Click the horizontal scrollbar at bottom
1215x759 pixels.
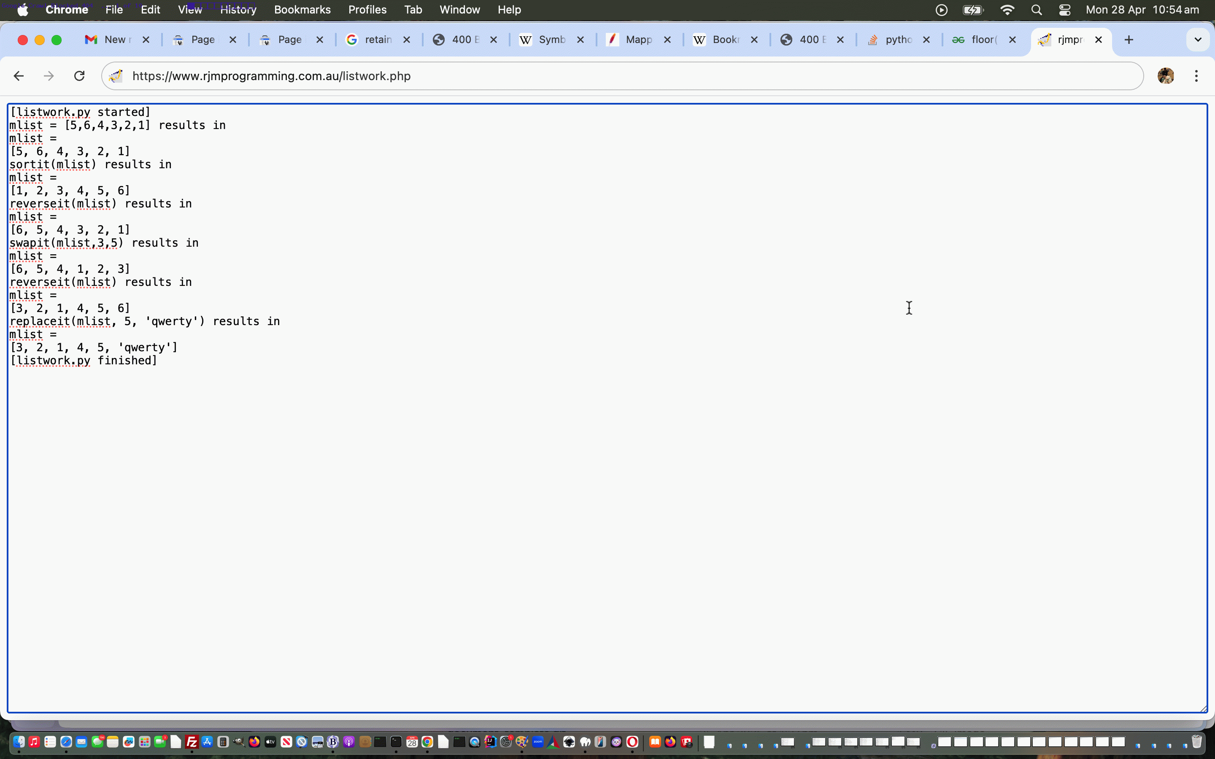pos(602,724)
